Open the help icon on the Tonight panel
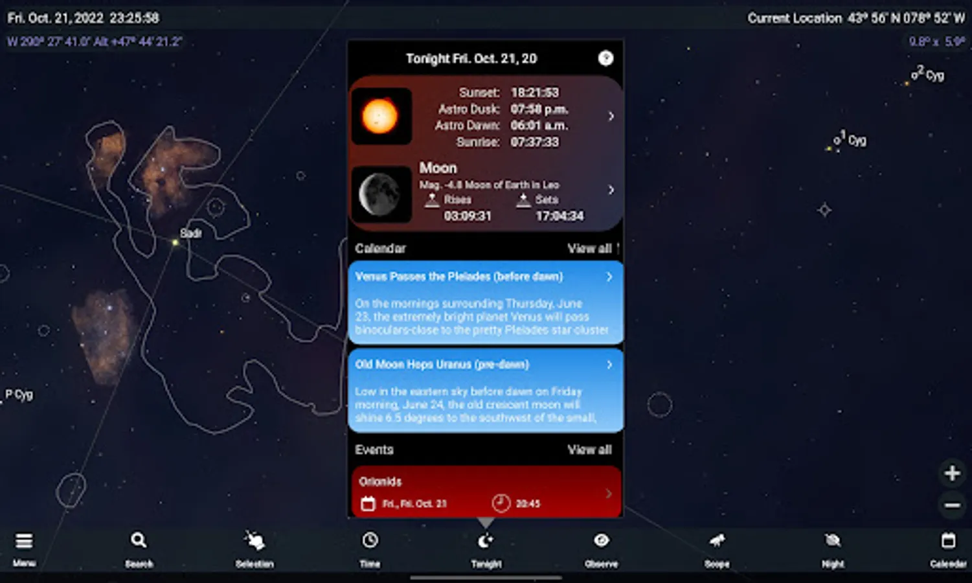Screen dimensions: 972x583 (x=606, y=58)
